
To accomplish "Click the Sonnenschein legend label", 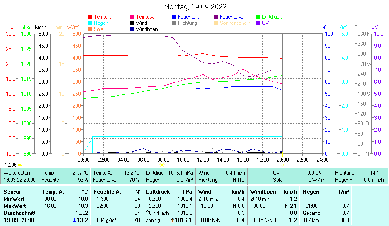I will [x=235, y=23].
